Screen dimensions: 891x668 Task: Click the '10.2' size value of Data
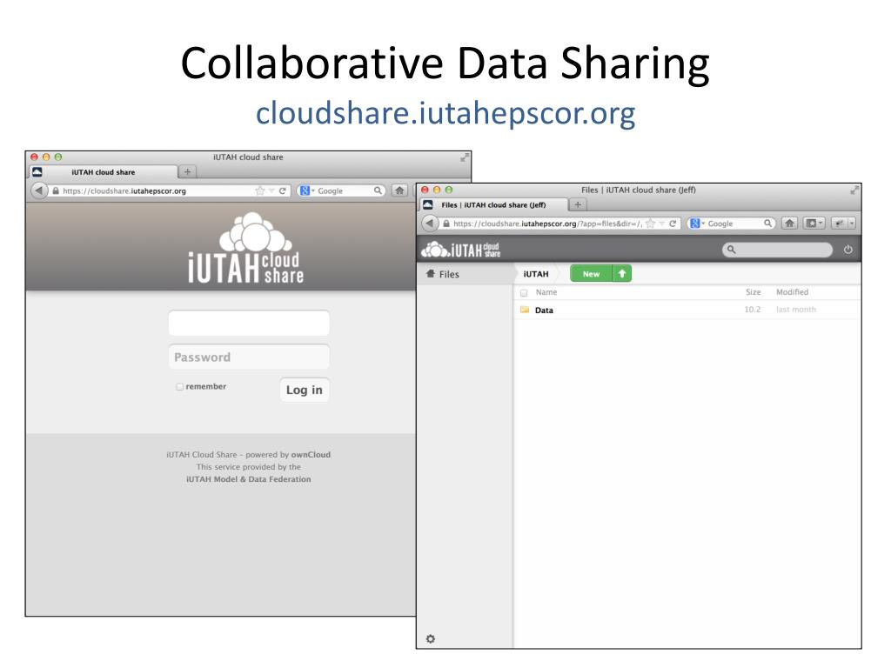click(753, 310)
